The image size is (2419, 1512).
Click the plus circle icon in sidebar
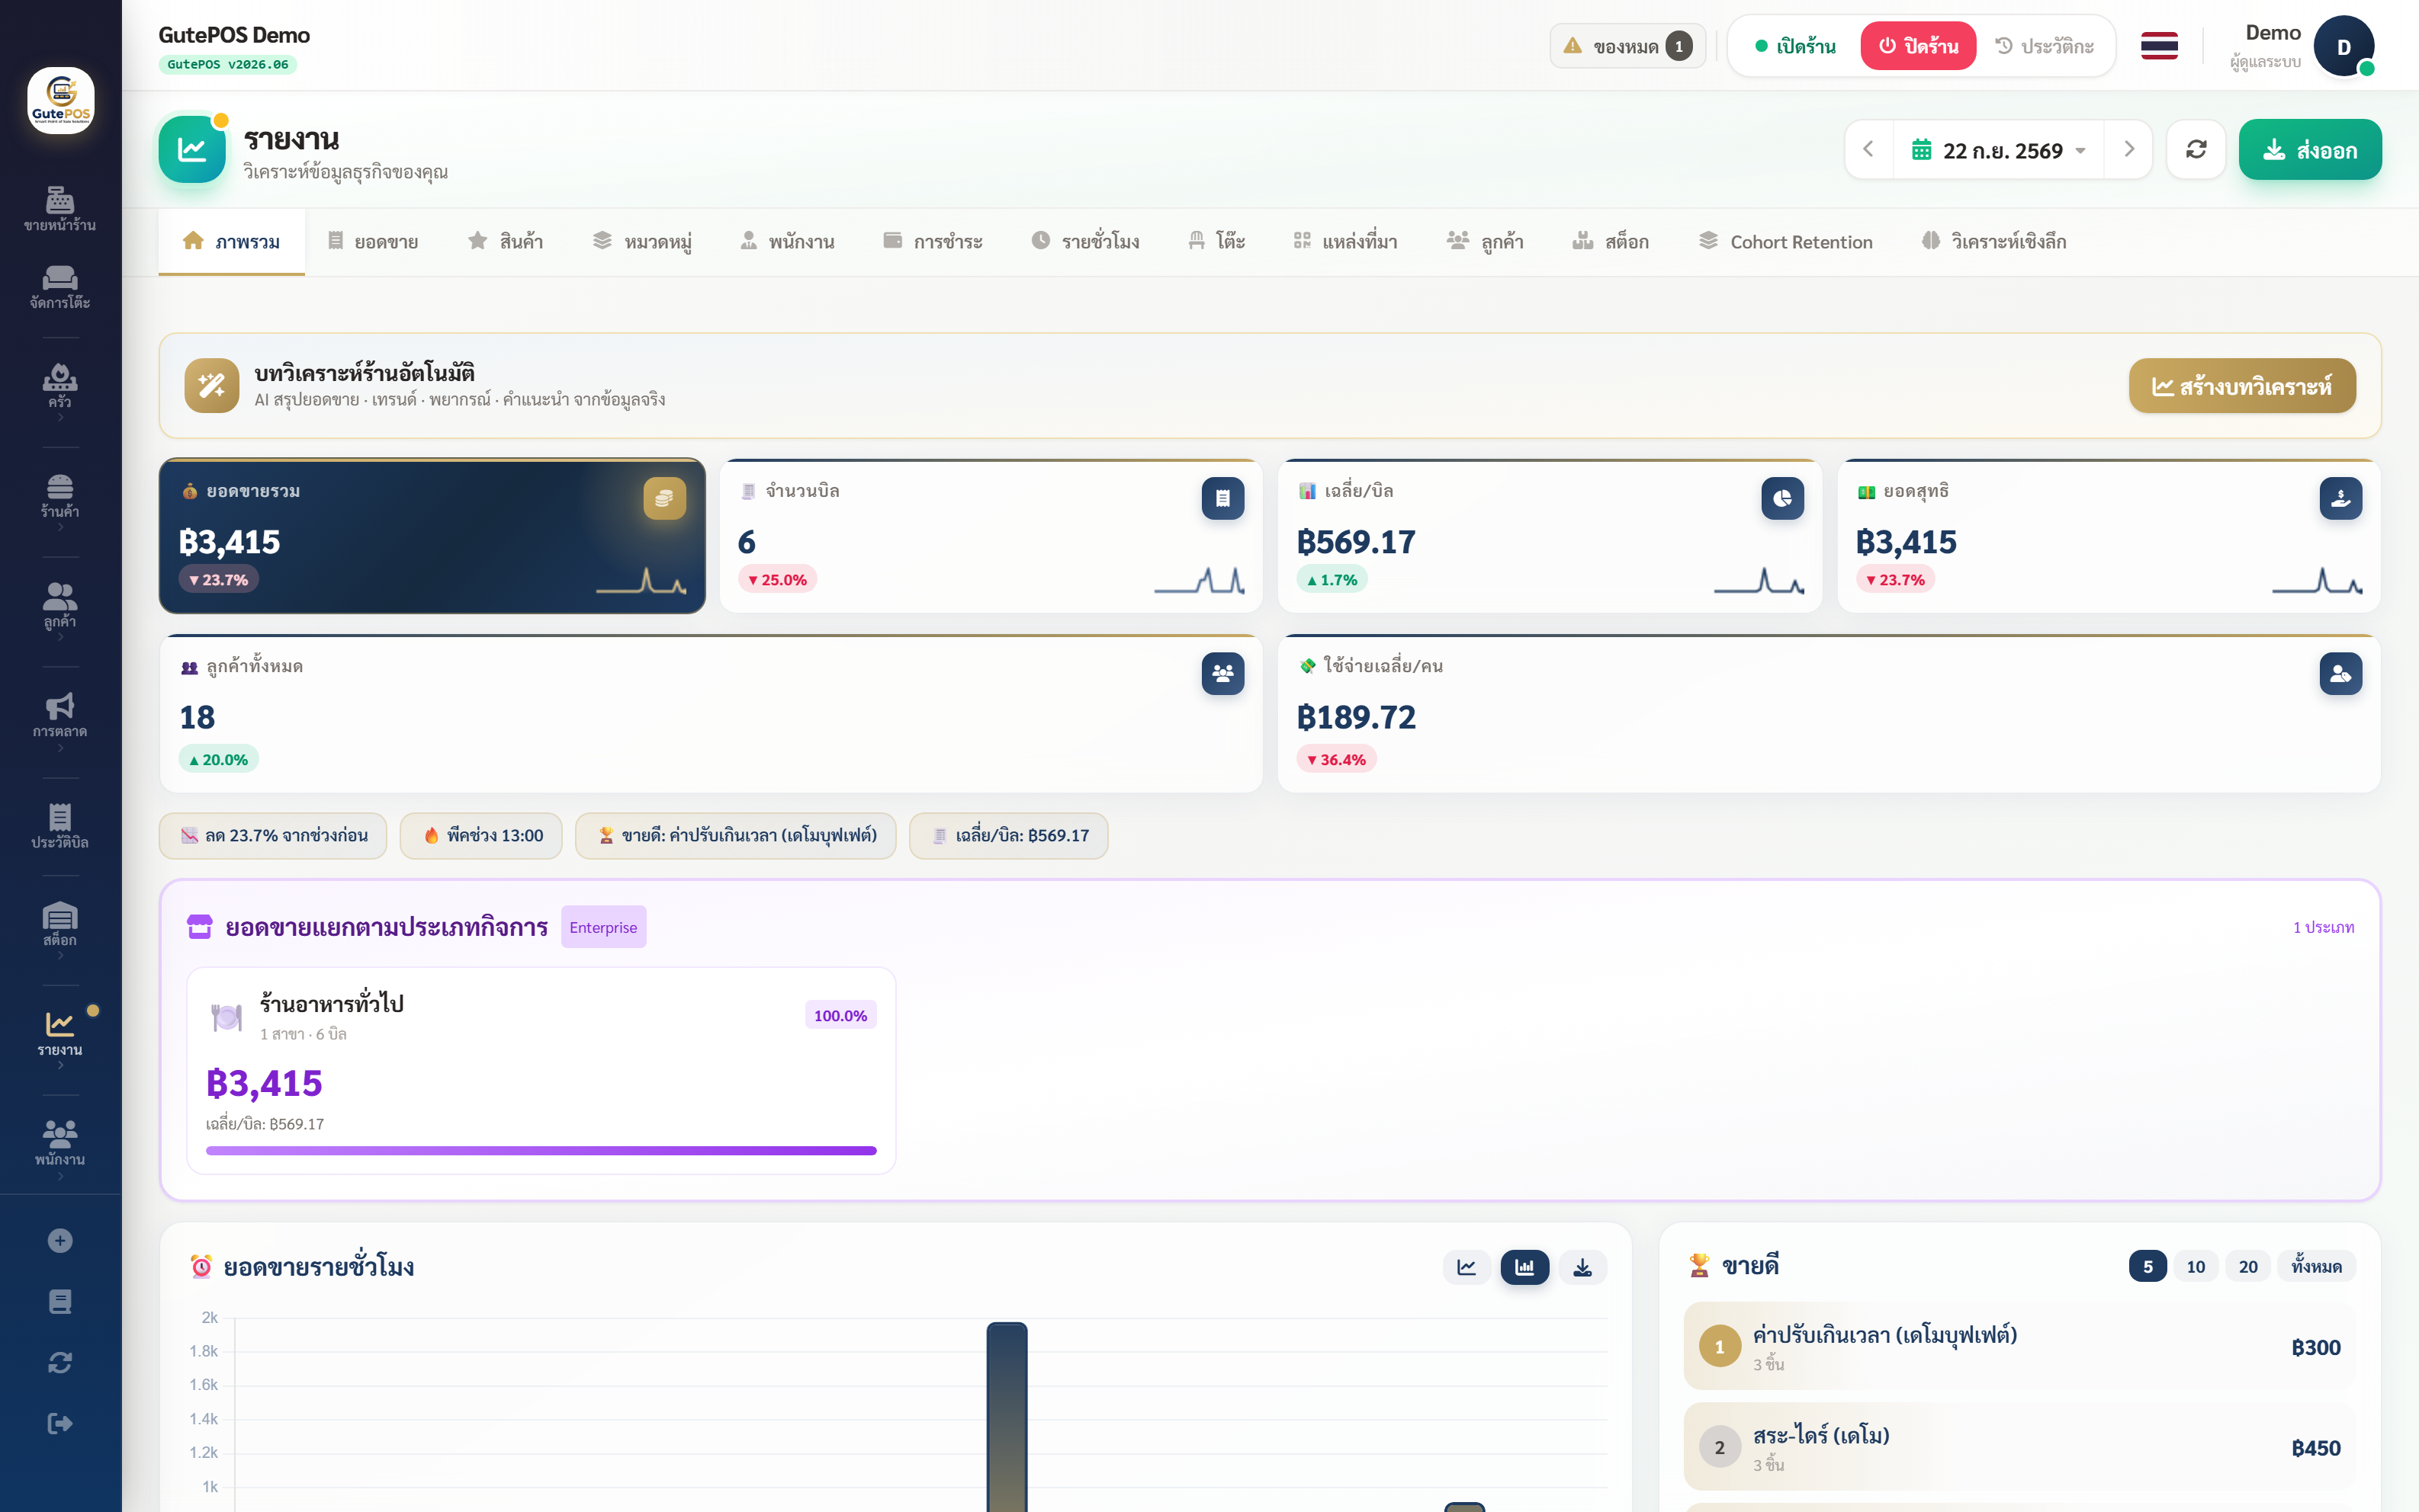click(x=60, y=1240)
